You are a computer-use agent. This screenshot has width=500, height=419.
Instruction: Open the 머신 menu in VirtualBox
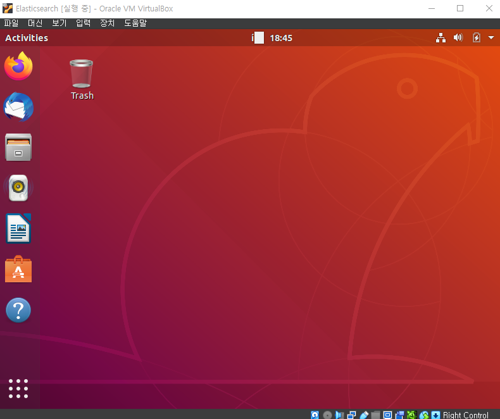click(35, 23)
